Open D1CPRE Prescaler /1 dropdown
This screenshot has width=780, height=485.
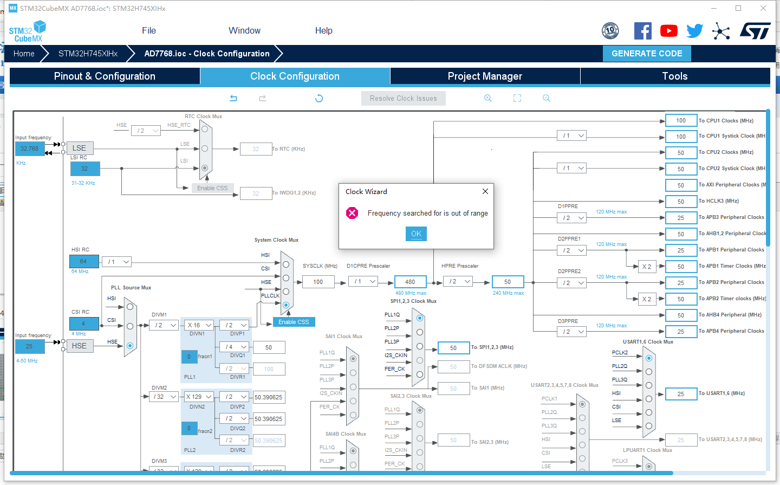[x=363, y=281]
